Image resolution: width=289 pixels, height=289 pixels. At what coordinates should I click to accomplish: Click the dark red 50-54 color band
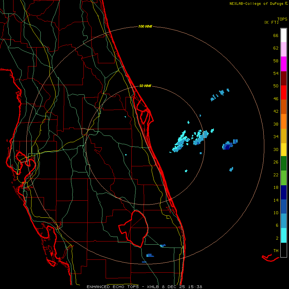pos(284,78)
